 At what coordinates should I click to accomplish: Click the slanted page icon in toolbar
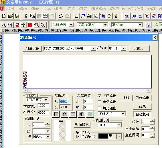(83, 16)
